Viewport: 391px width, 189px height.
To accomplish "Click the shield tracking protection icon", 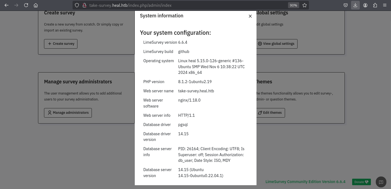I will point(77,5).
